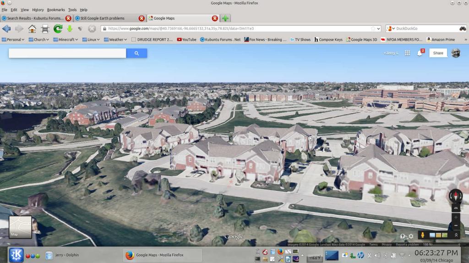The image size is (469, 263).
Task: Open the Google apps grid
Action: pyautogui.click(x=407, y=53)
